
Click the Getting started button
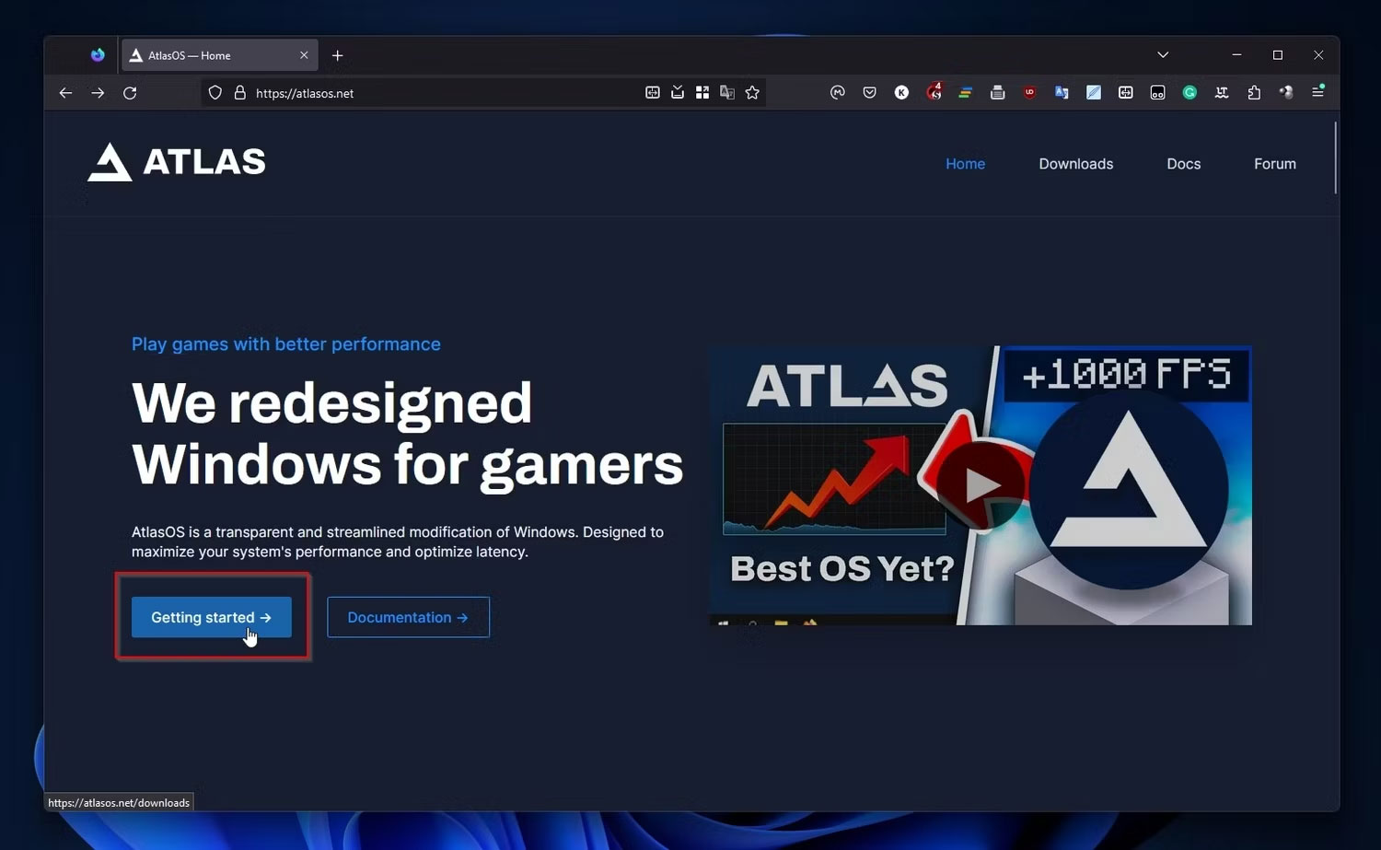click(212, 617)
